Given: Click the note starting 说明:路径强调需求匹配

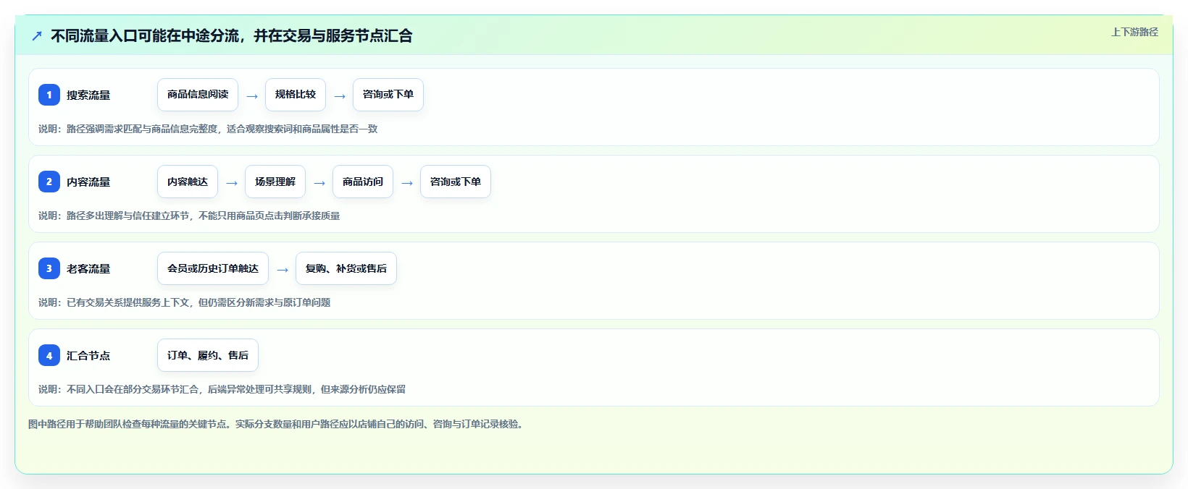Looking at the screenshot, I should click(x=208, y=129).
